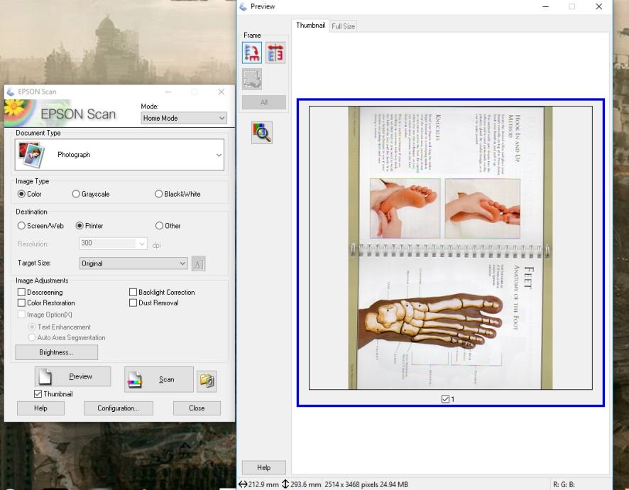Viewport: 629px width, 490px height.
Task: Click the mirror flip frame icon
Action: coord(275,53)
